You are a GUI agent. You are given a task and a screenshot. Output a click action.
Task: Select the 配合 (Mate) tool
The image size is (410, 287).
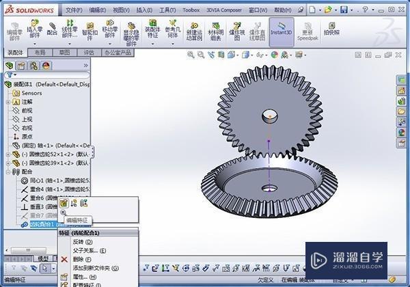52,29
